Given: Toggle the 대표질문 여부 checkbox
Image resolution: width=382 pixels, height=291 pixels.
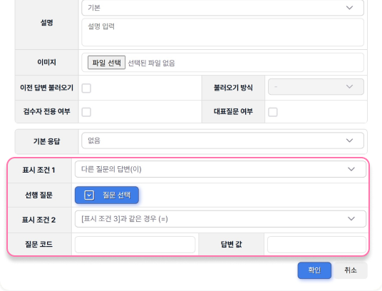Looking at the screenshot, I should (273, 112).
